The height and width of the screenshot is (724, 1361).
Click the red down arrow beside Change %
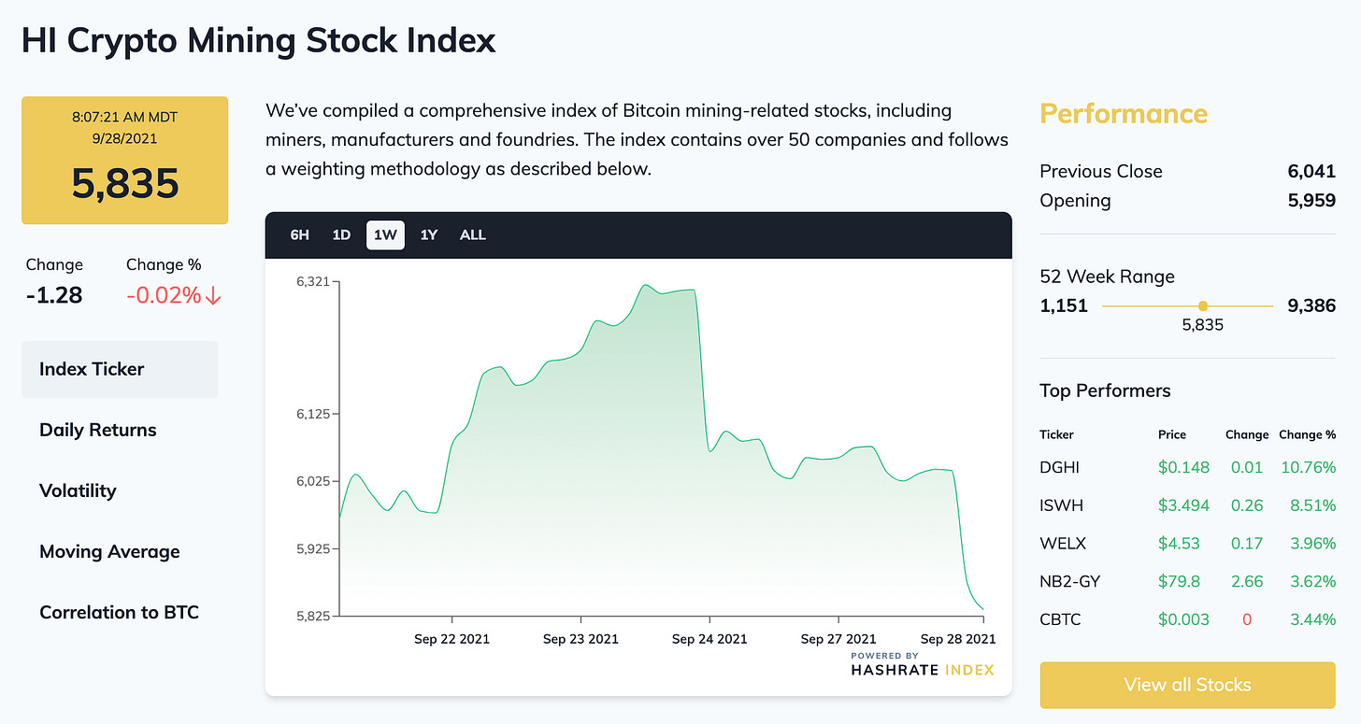pyautogui.click(x=213, y=295)
